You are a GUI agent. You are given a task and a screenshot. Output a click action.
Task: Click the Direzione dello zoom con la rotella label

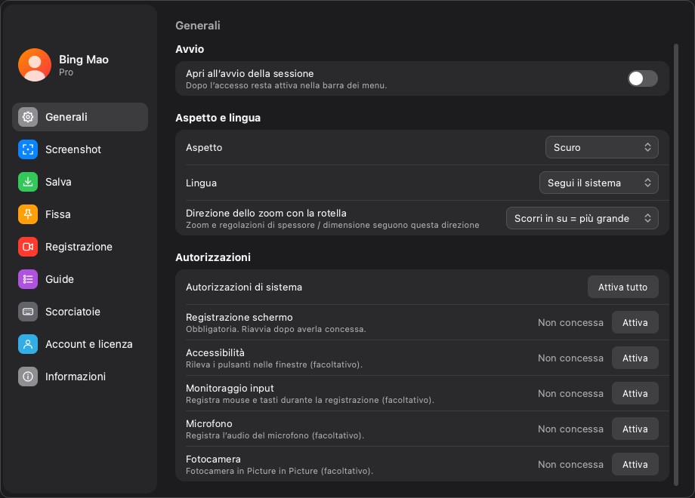coord(266,214)
